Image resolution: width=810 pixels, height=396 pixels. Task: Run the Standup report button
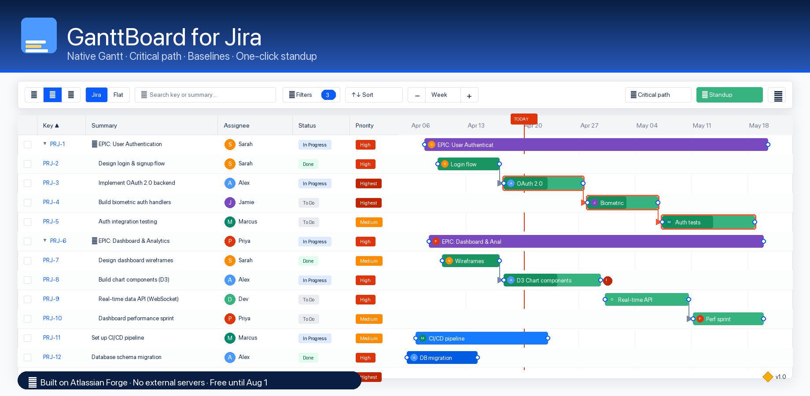point(729,95)
